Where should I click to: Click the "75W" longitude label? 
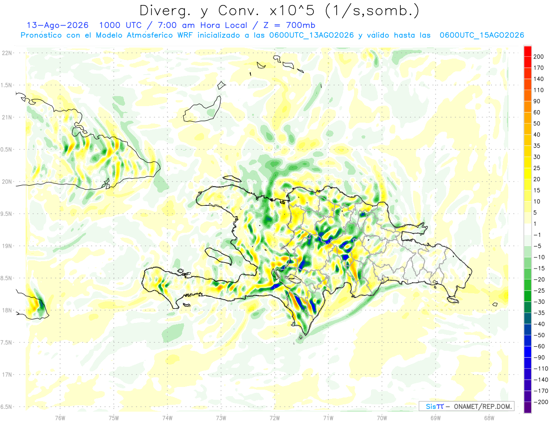coord(114,418)
